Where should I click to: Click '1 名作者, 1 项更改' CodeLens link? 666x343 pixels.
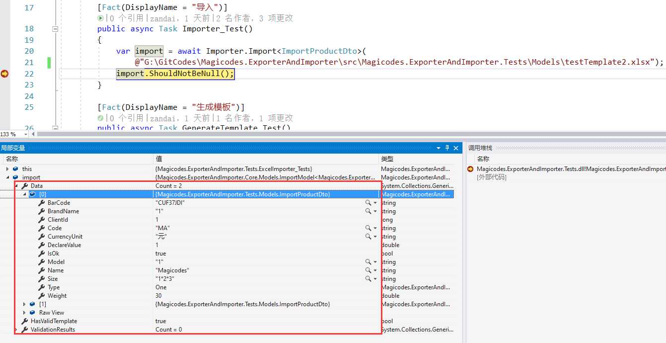point(254,118)
